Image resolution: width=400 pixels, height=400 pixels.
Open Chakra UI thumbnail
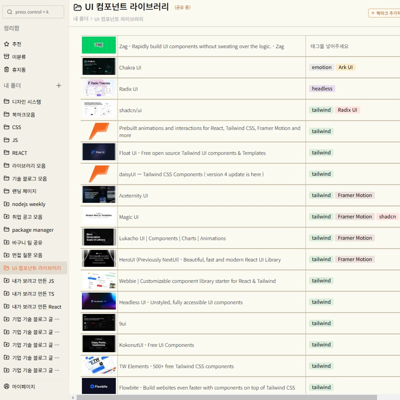tap(99, 66)
